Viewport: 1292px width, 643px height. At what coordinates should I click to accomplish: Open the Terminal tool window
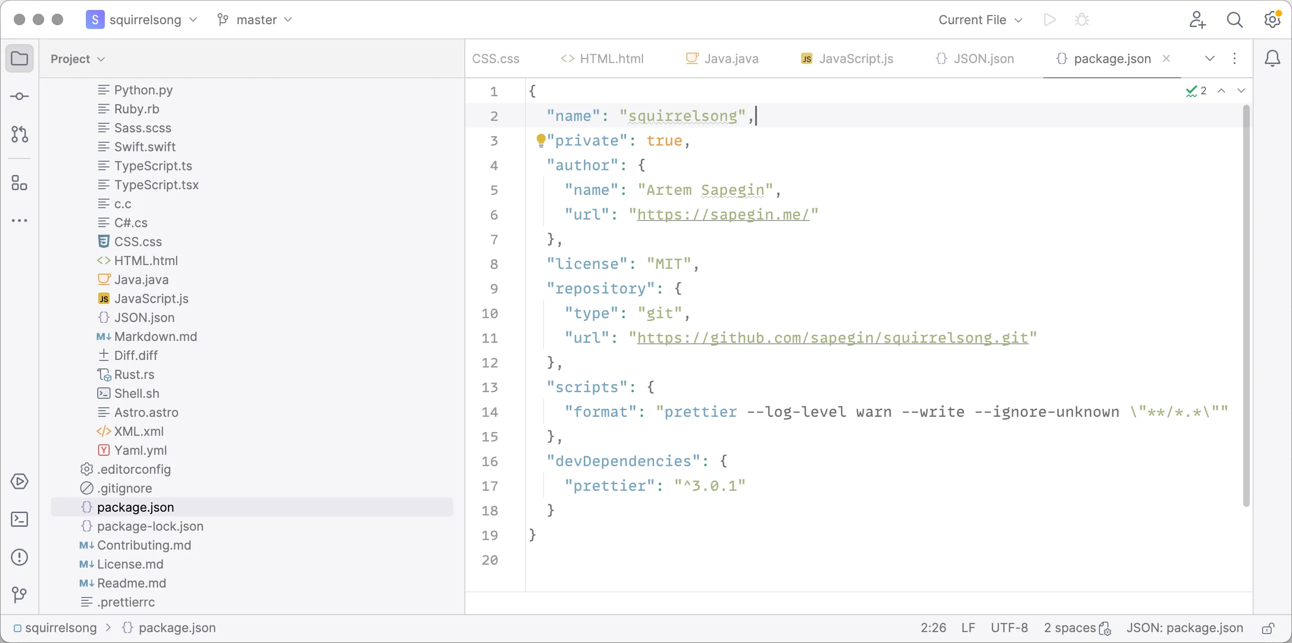[x=19, y=519]
